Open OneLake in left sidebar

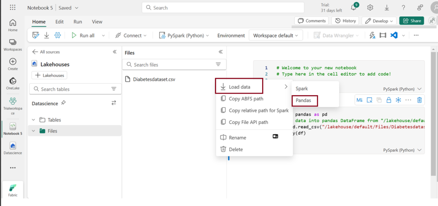pos(13,83)
